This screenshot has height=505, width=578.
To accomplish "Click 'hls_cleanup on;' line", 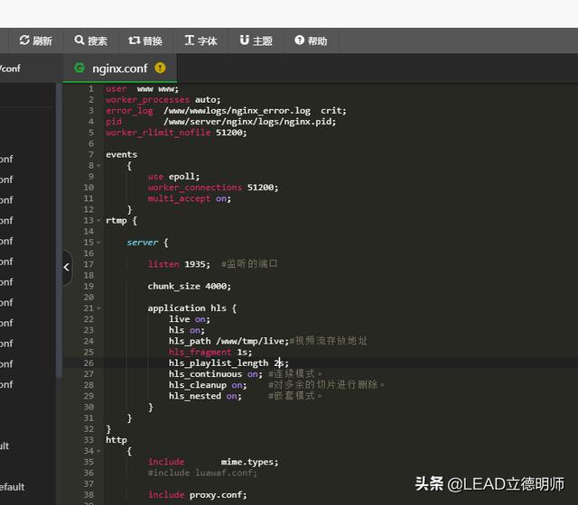I will [x=208, y=385].
